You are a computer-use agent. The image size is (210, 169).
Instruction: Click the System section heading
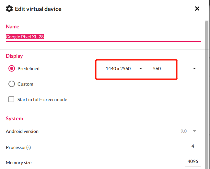point(14,118)
